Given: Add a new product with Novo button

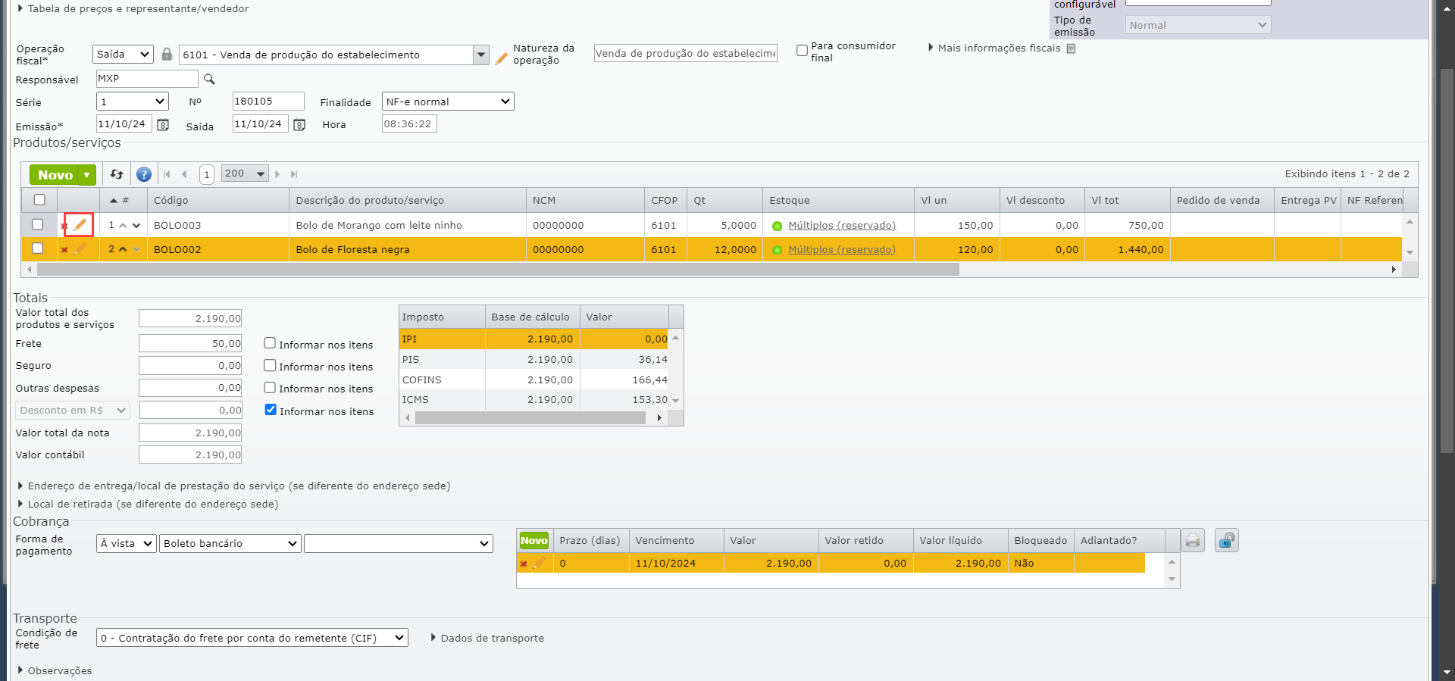Looking at the screenshot, I should tap(55, 175).
